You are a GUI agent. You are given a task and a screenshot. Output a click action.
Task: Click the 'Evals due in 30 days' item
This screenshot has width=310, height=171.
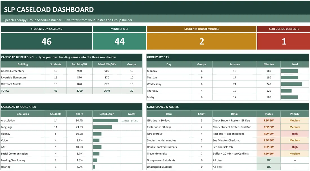[x=169, y=127]
